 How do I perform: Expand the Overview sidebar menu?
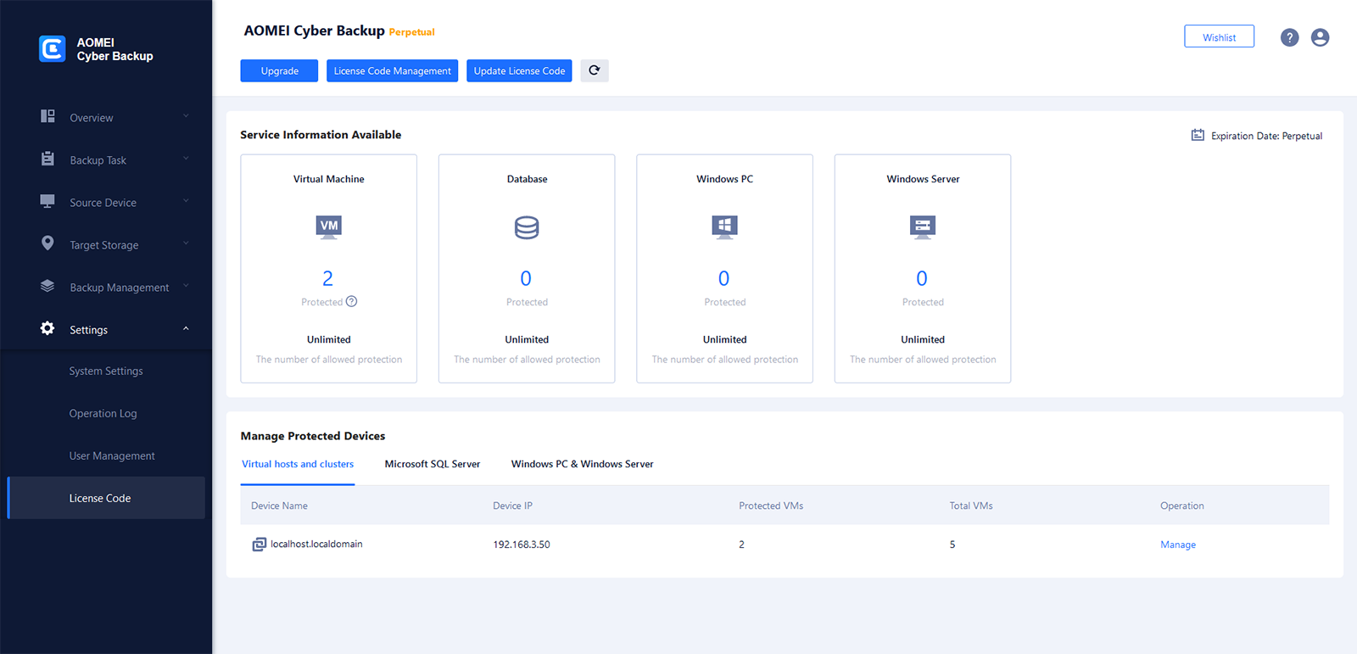pyautogui.click(x=92, y=118)
